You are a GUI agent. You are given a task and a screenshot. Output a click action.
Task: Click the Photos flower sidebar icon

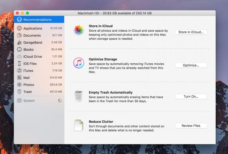19,85
